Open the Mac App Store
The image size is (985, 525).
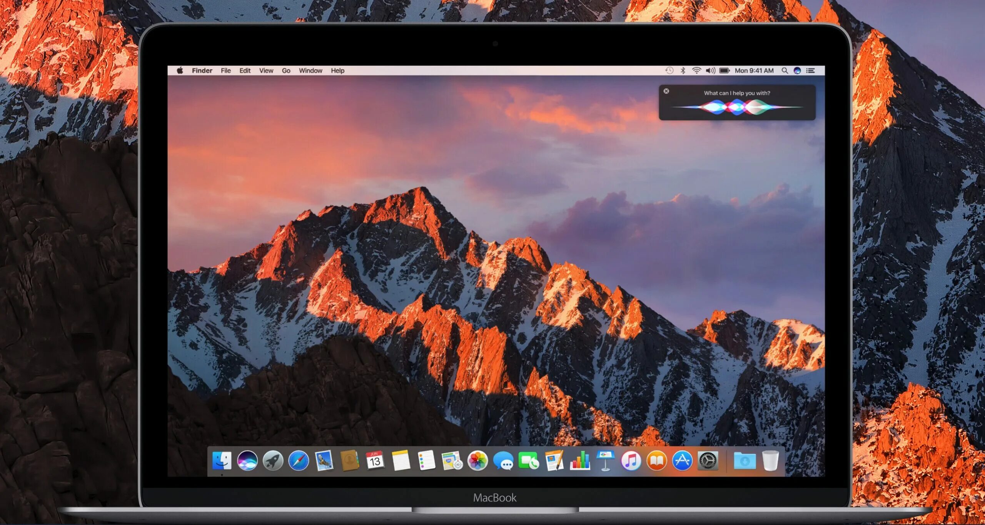[x=682, y=461]
